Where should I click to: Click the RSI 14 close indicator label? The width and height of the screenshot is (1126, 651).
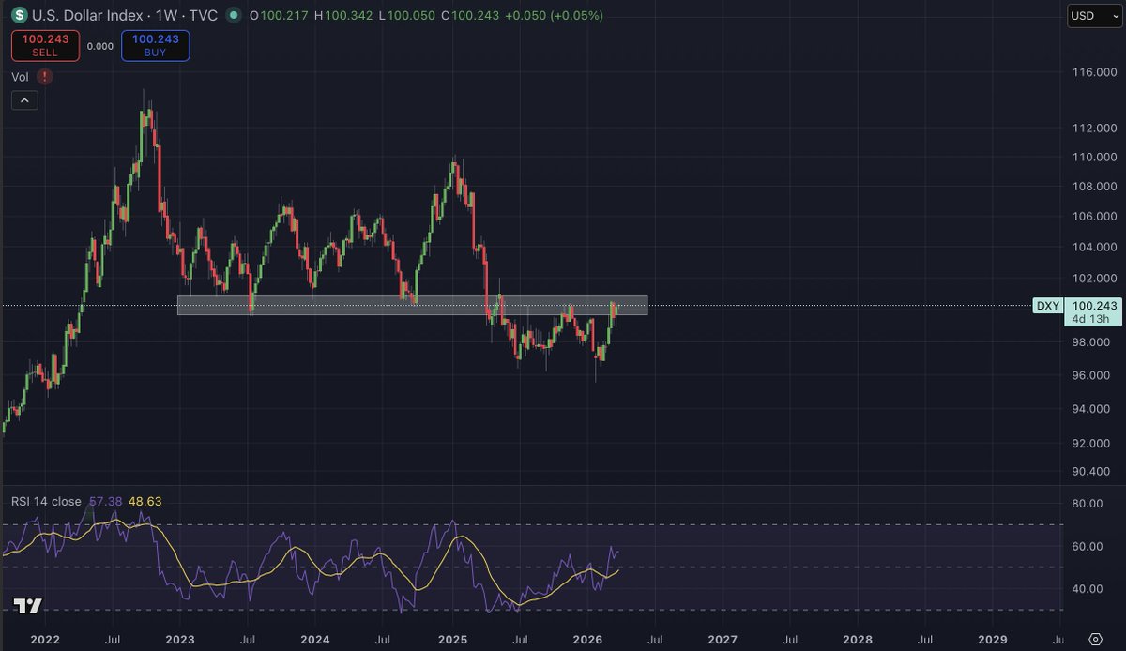[x=46, y=502]
